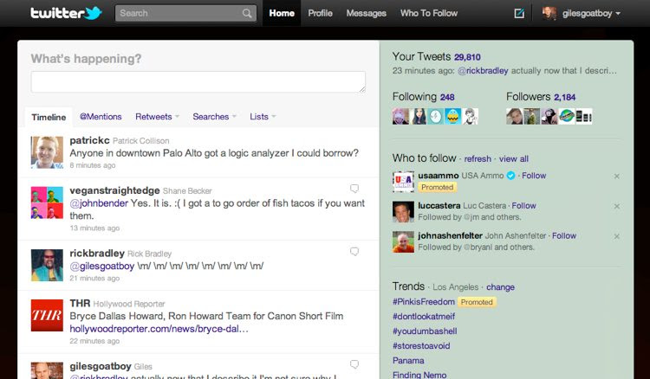Screen dimensions: 650x379
Task: Expand the Retweets dropdown tab
Action: (x=157, y=117)
